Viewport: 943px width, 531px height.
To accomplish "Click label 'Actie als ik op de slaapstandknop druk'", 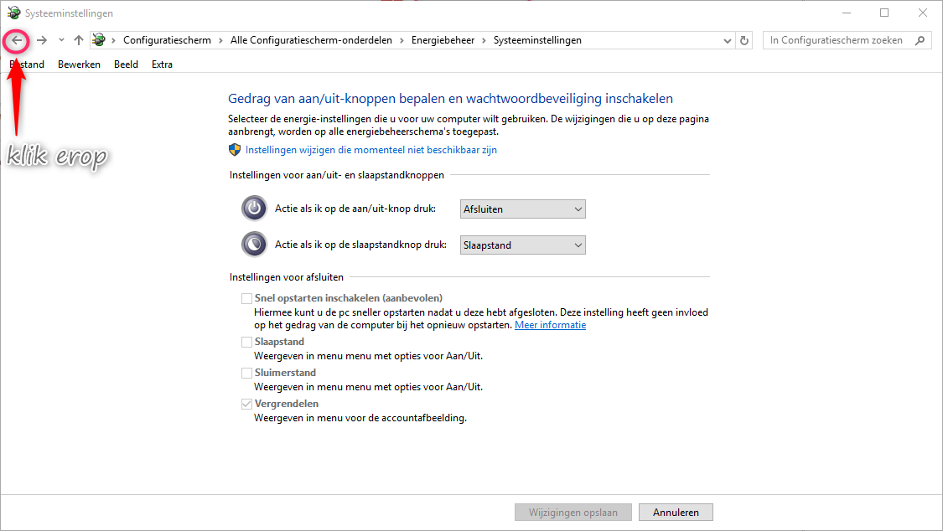I will 360,245.
